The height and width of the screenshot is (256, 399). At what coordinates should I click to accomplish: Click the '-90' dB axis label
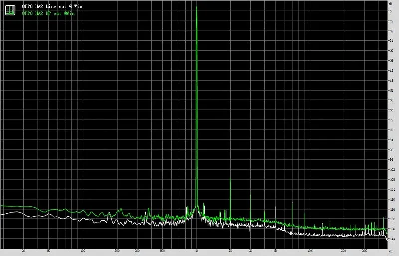391,150
